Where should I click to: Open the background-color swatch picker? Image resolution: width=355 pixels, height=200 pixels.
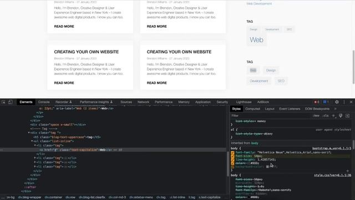(267, 167)
